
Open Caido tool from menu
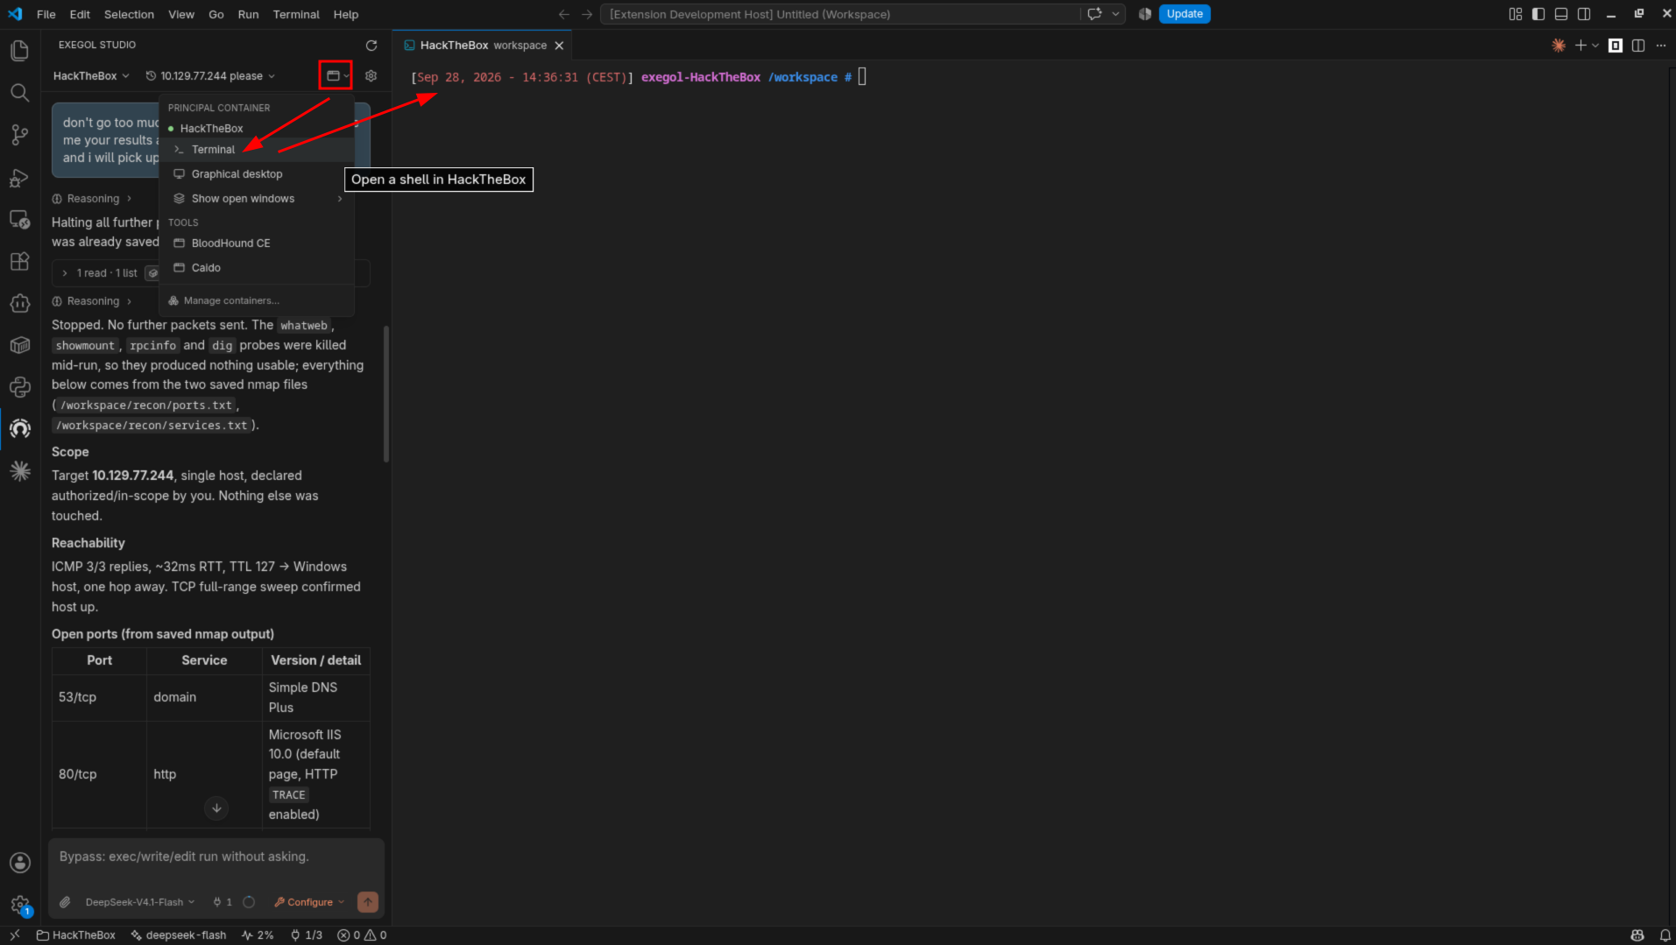tap(258, 268)
